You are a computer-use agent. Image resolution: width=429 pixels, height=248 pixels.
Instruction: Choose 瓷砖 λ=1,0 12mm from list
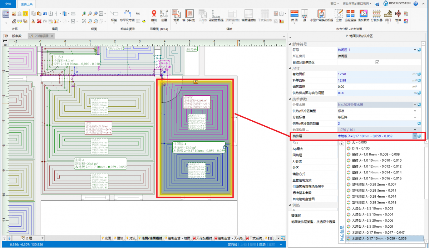(x=377, y=166)
